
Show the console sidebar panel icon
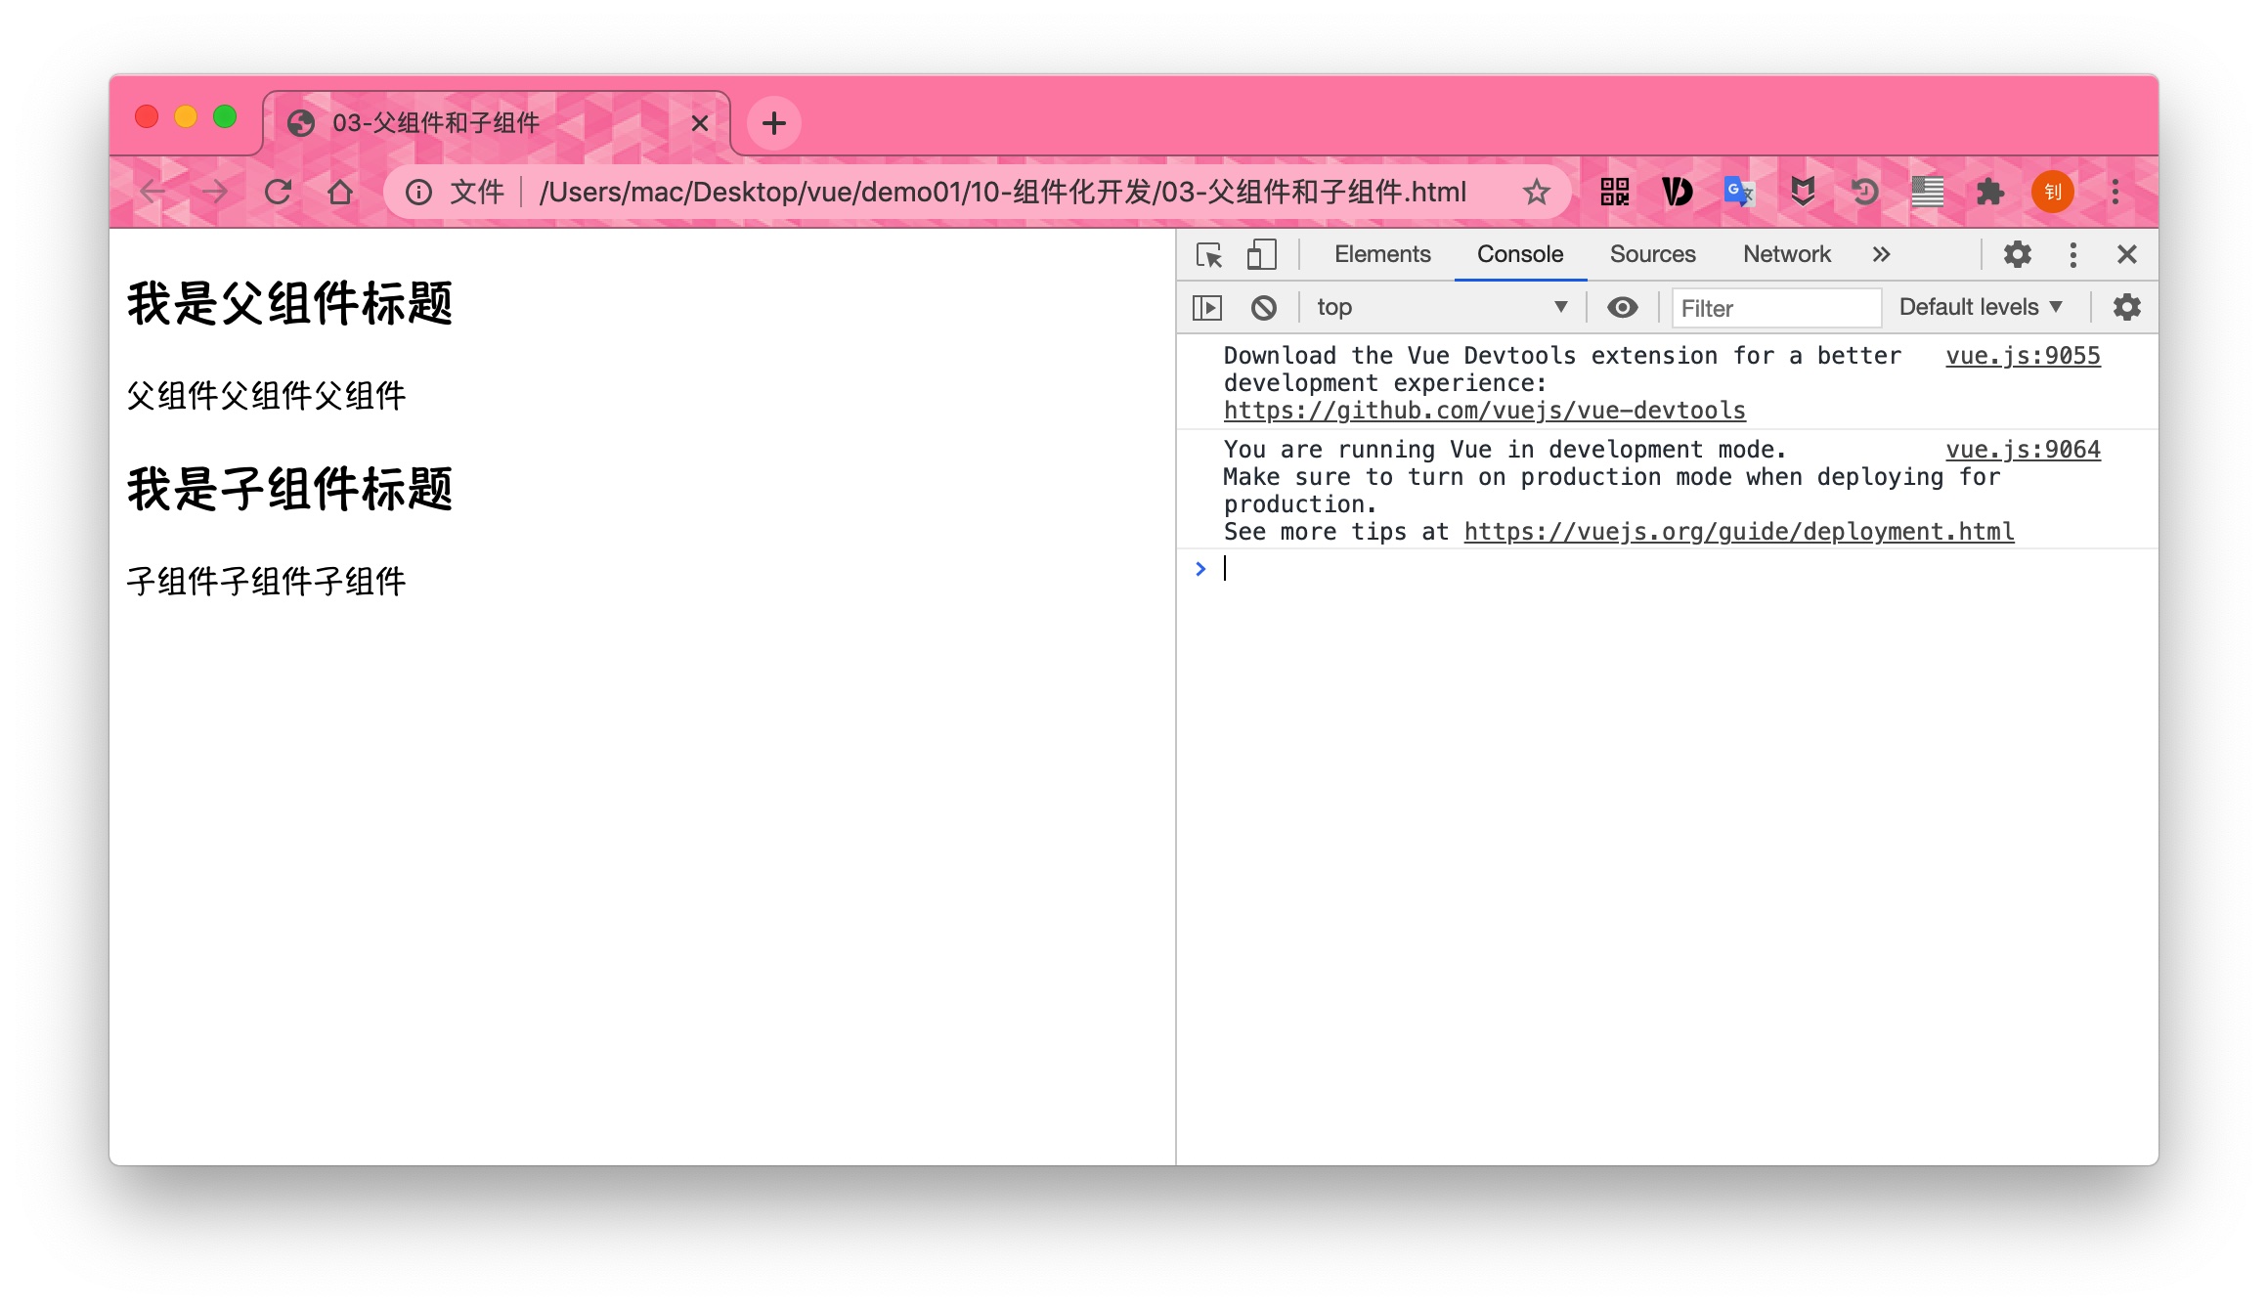coord(1207,308)
